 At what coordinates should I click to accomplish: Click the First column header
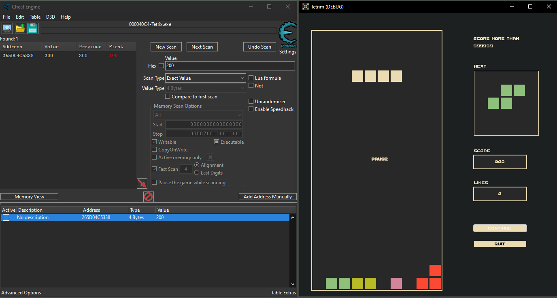click(x=121, y=47)
